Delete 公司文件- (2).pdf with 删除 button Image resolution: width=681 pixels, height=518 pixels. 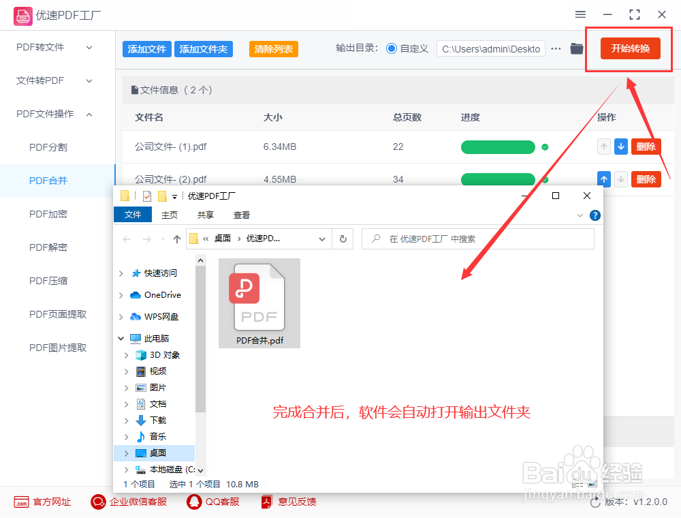(x=646, y=179)
